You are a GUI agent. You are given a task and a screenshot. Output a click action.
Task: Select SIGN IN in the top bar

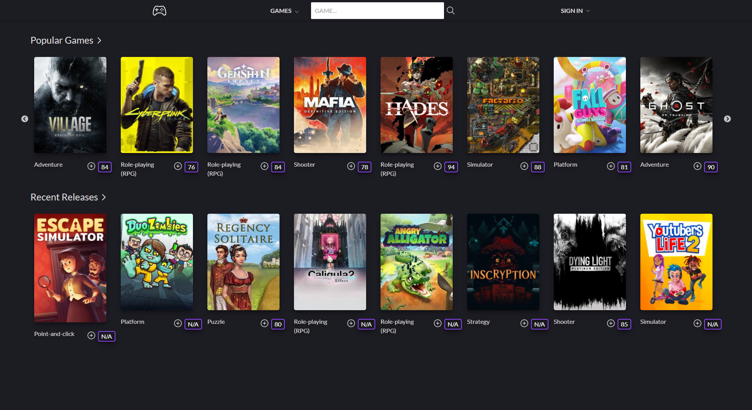pyautogui.click(x=571, y=11)
